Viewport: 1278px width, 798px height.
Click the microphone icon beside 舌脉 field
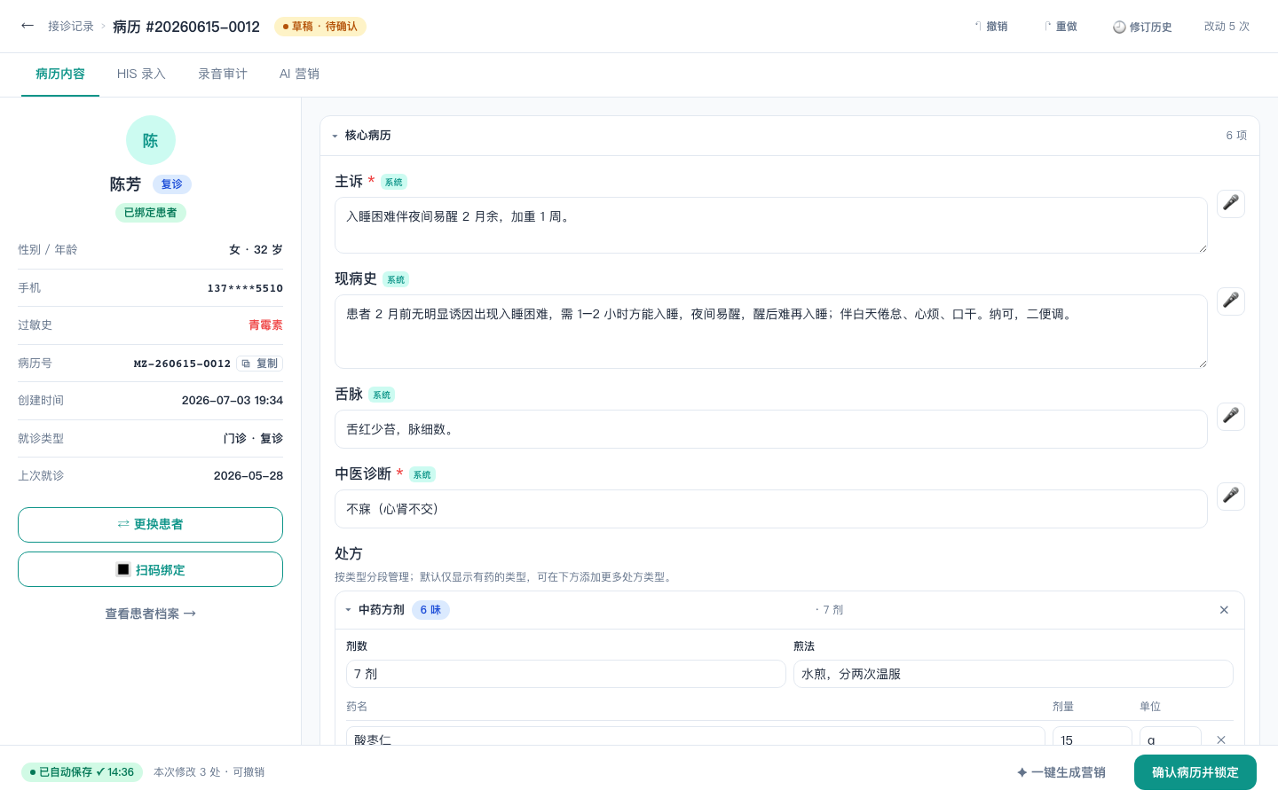[1231, 417]
